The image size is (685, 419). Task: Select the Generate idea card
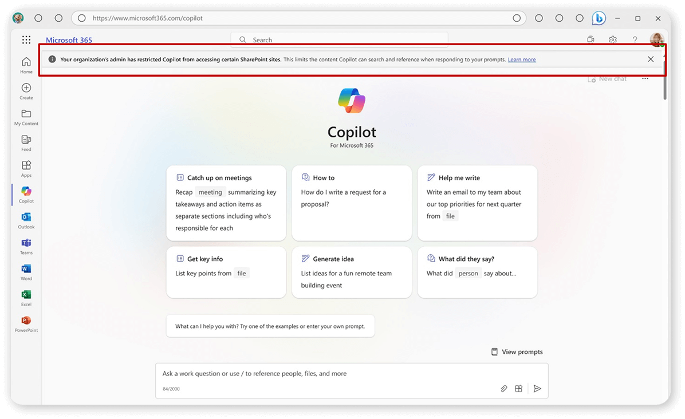(x=352, y=273)
